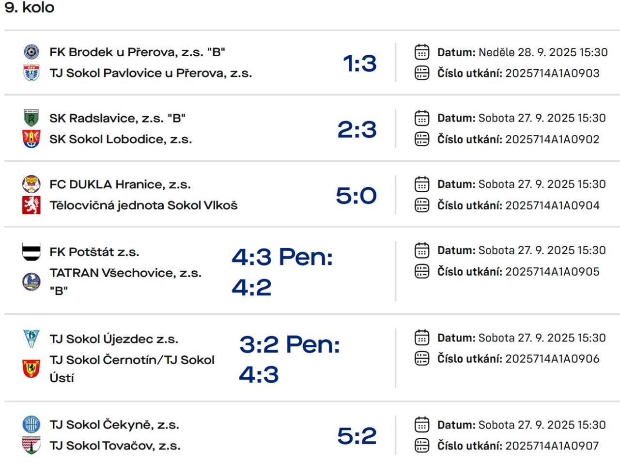Click TATRAN Všechovice round club logo
Image resolution: width=620 pixels, height=463 pixels.
click(31, 281)
